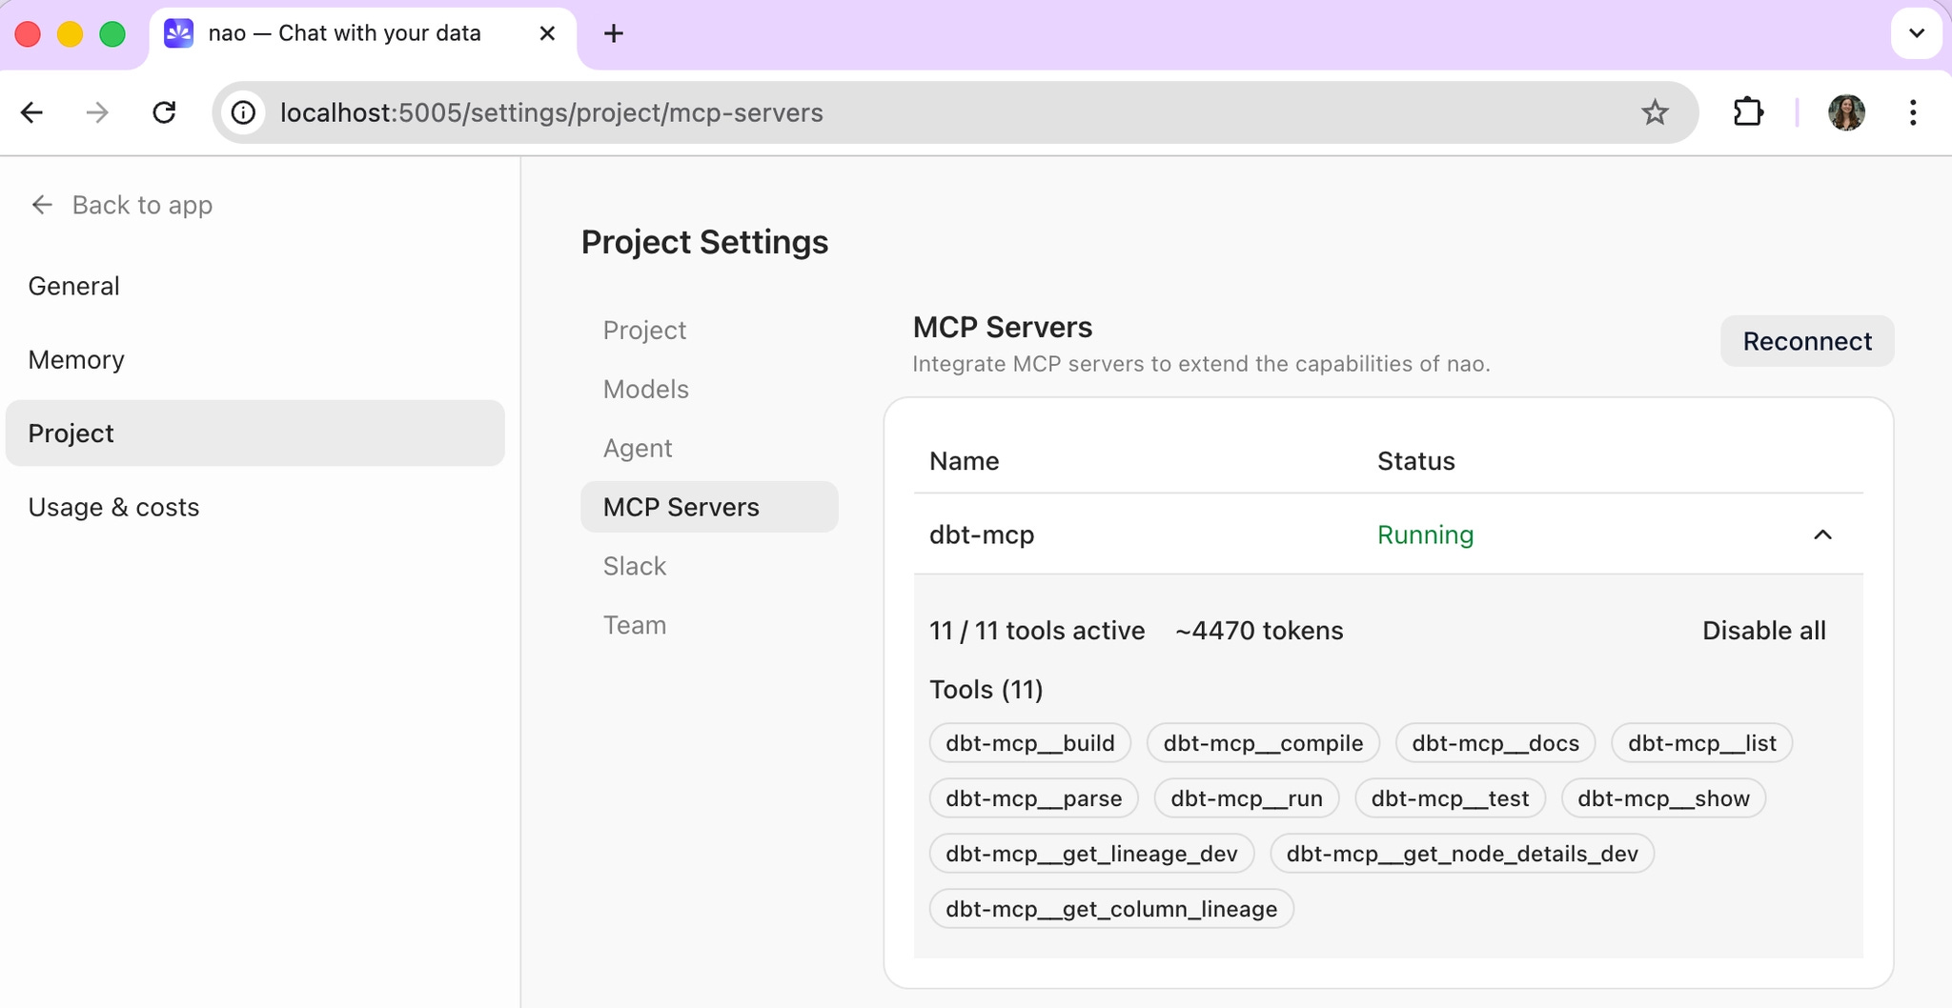Click the Project Settings heading
Screen dimensions: 1952x1008
pos(704,242)
